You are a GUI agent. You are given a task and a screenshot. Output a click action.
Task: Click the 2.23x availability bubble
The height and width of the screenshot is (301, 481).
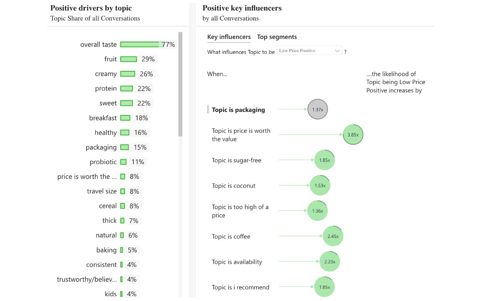pyautogui.click(x=330, y=262)
